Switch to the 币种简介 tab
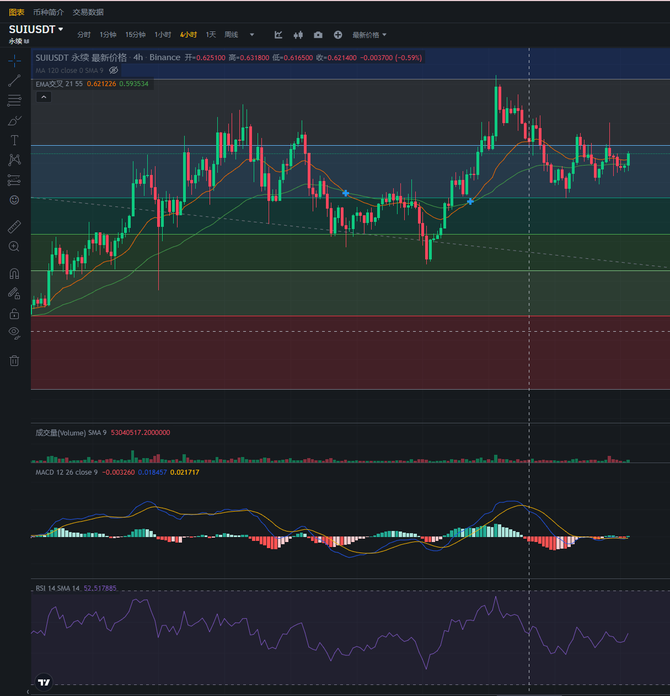 [49, 12]
